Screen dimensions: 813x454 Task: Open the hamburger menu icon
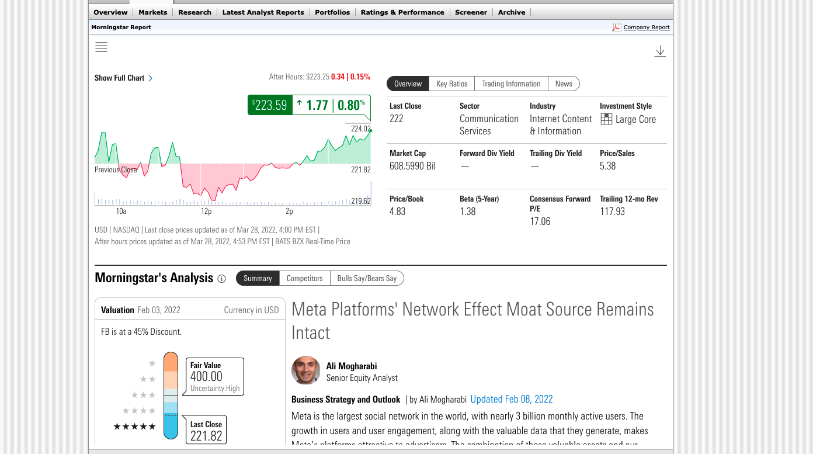(102, 47)
